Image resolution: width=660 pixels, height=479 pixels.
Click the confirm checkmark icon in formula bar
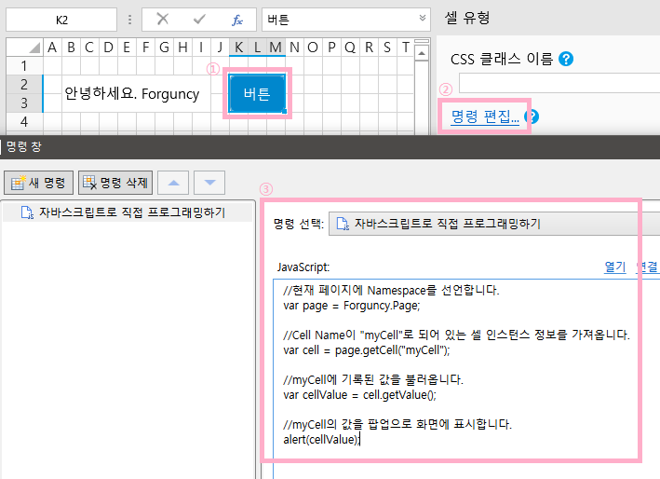[199, 19]
